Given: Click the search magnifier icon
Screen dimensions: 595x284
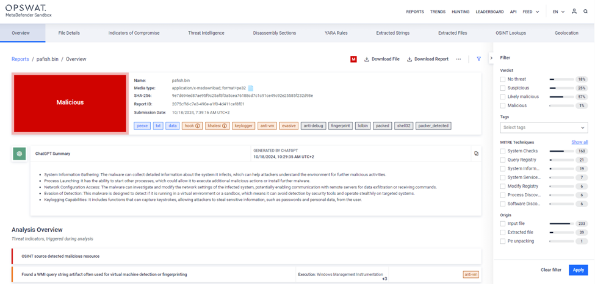Looking at the screenshot, I should pyautogui.click(x=585, y=12).
